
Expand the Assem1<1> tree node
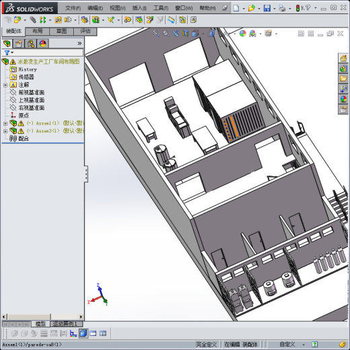(x=5, y=123)
